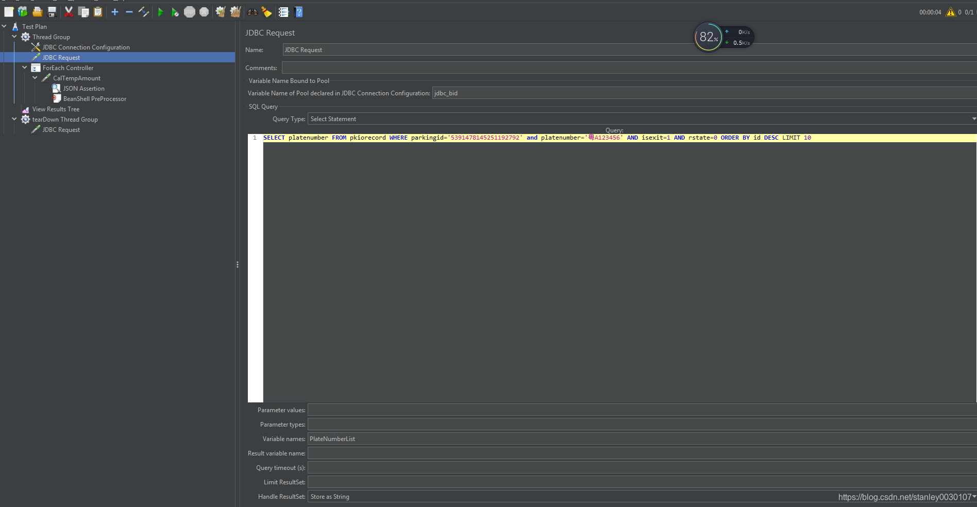Screen dimensions: 977x507
Task: Enable the JSON Assertion element
Action: 84,88
